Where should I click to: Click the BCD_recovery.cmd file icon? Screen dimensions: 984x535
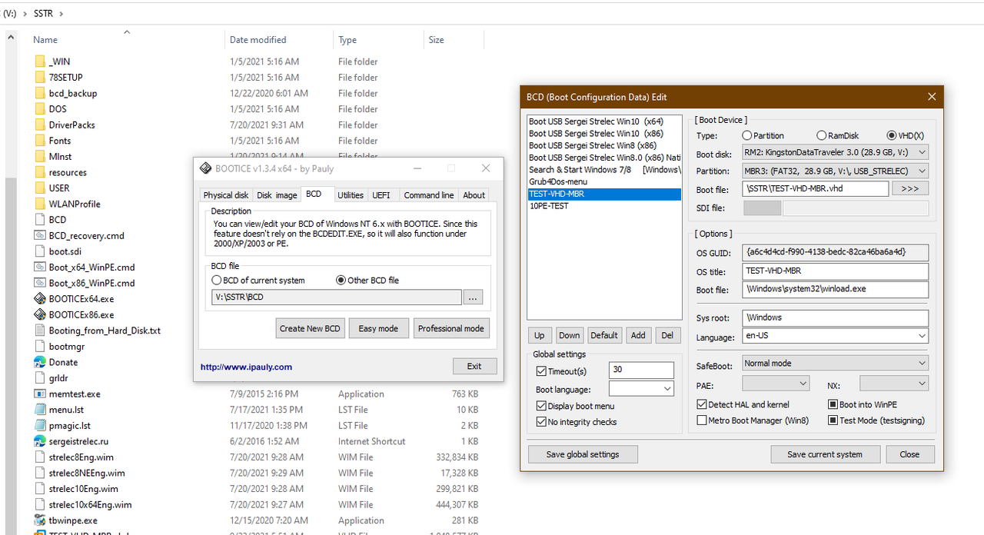coord(40,235)
